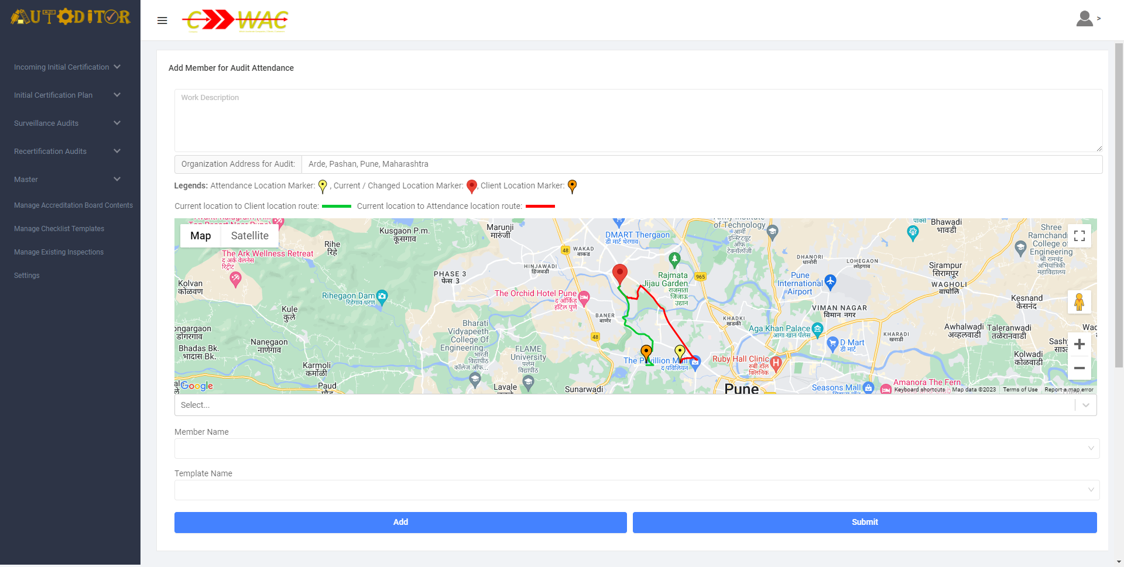Screen dimensions: 1124x567
Task: Click the Pune city label on map
Action: pyautogui.click(x=741, y=389)
